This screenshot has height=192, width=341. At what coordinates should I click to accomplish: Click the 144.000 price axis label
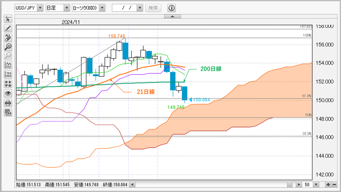point(325,156)
